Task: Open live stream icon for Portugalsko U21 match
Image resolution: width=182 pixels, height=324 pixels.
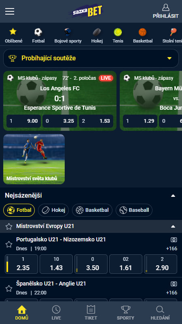Action: point(174,240)
